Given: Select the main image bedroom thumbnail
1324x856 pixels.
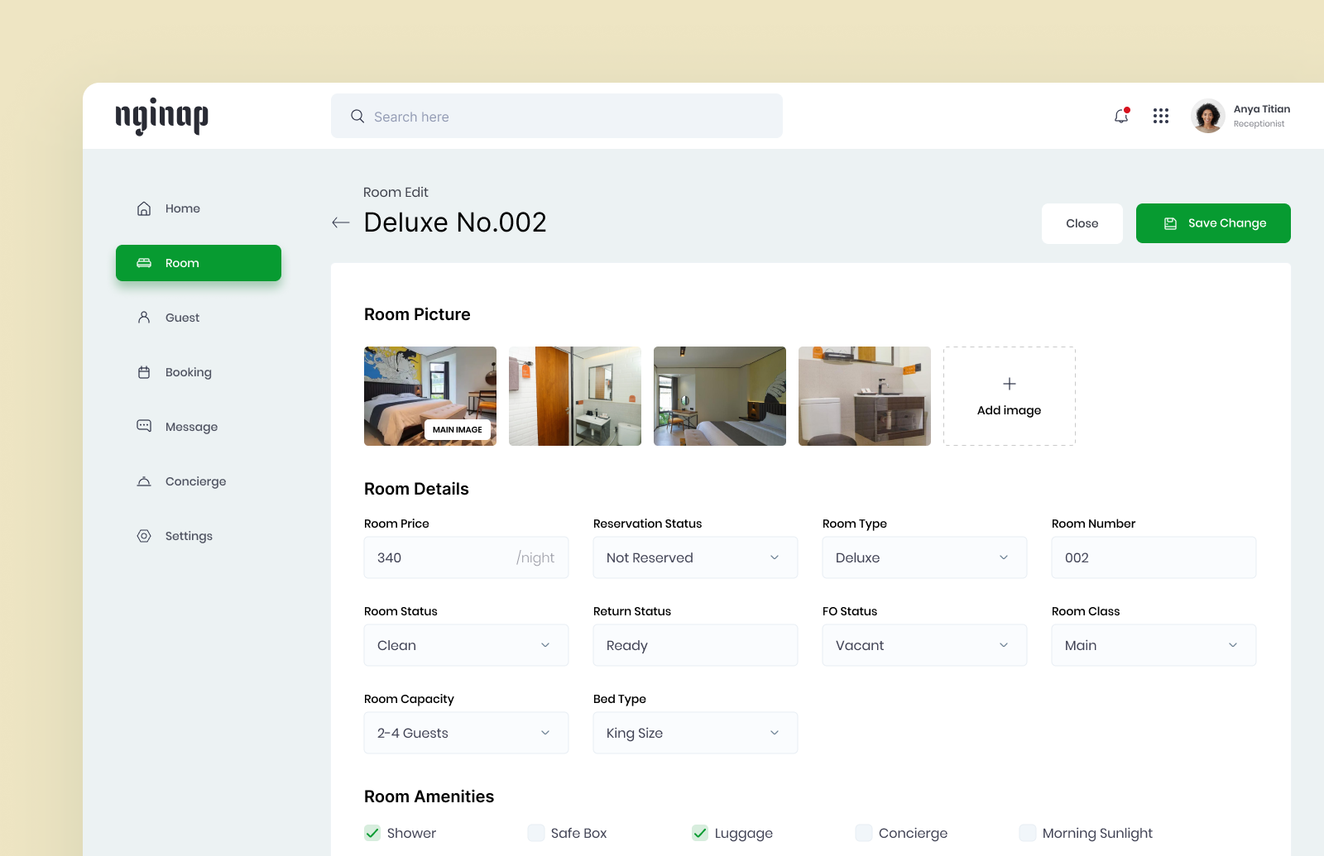Looking at the screenshot, I should pos(429,395).
